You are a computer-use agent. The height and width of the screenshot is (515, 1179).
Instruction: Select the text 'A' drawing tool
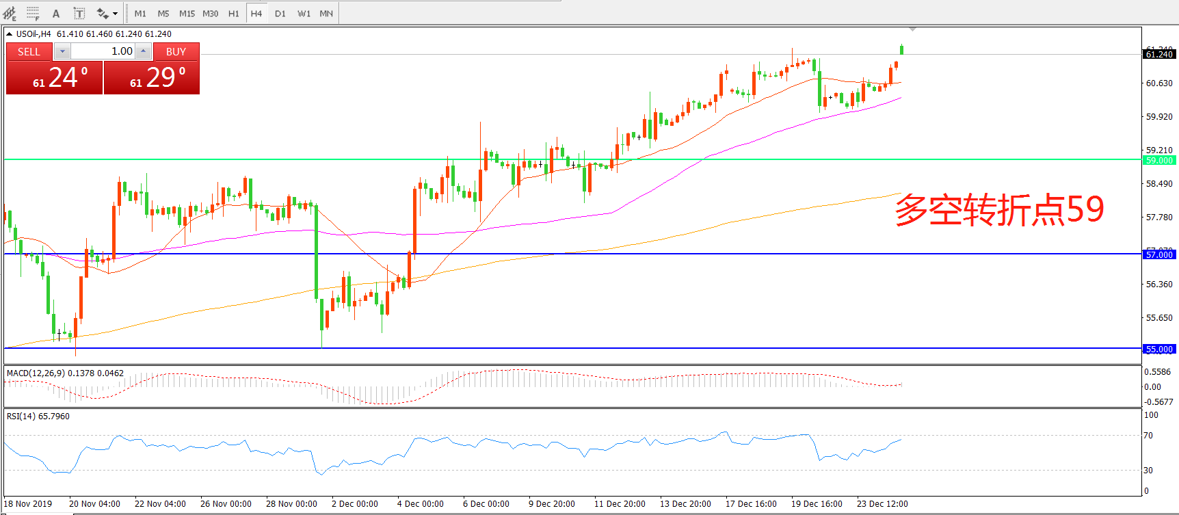click(x=56, y=14)
